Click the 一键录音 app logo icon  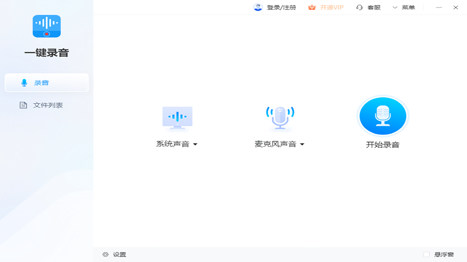46,26
